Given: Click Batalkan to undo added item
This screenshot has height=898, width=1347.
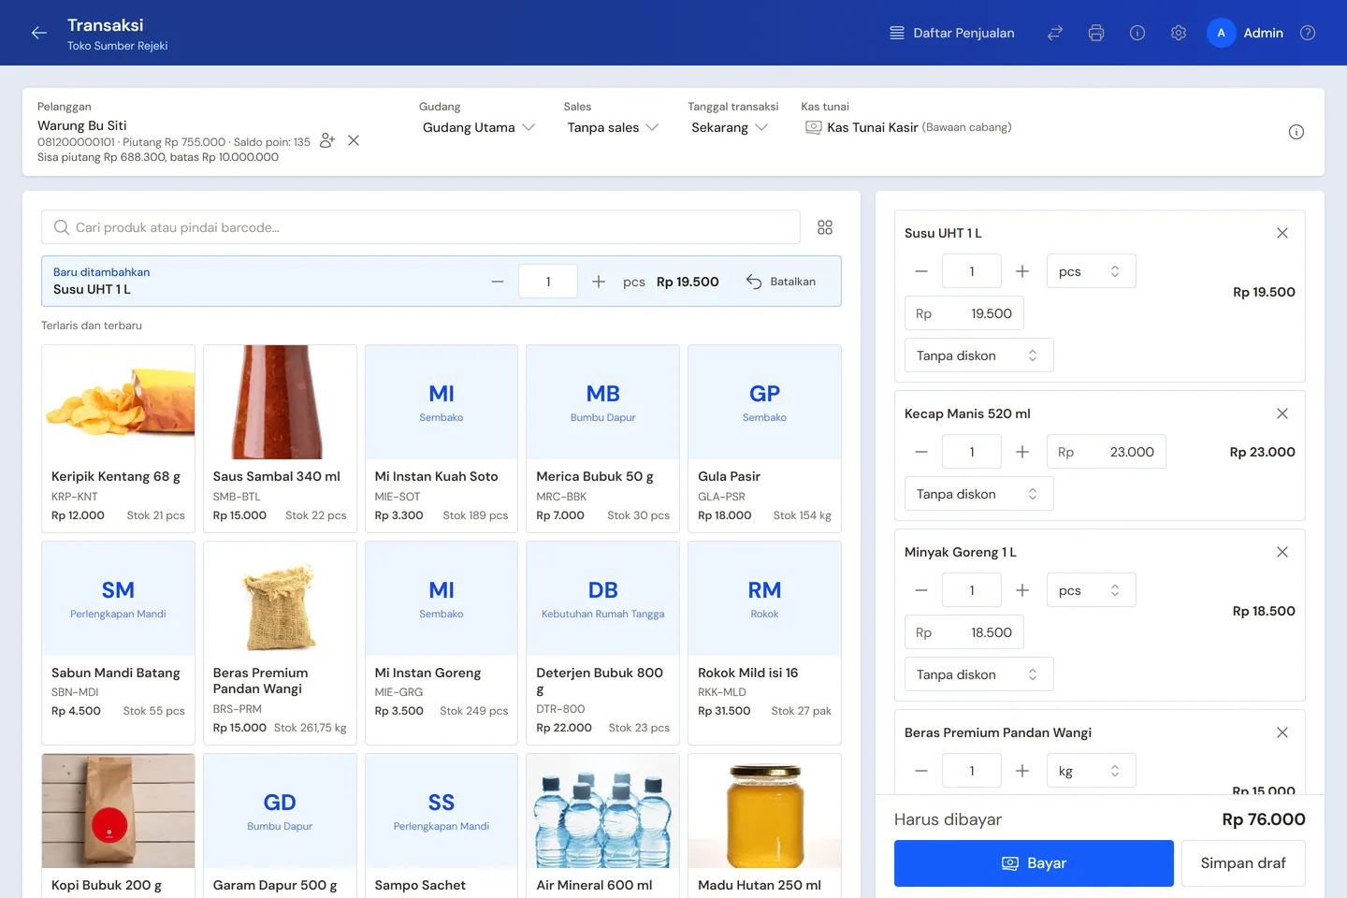Looking at the screenshot, I should click(781, 282).
